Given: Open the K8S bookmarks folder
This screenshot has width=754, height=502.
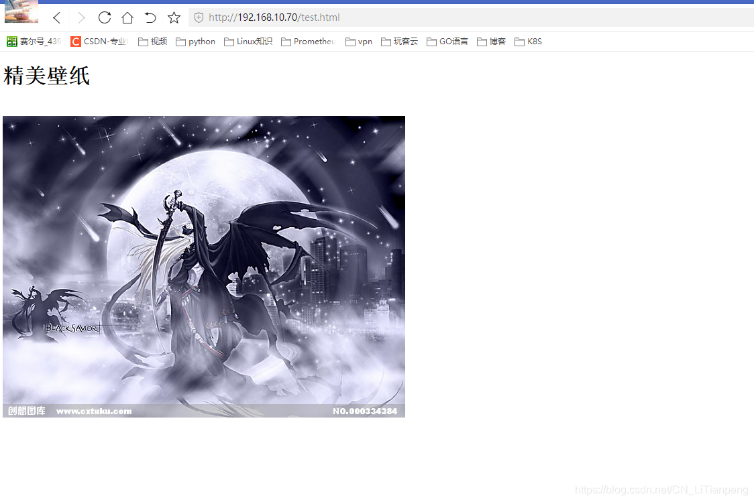Looking at the screenshot, I should tap(528, 42).
